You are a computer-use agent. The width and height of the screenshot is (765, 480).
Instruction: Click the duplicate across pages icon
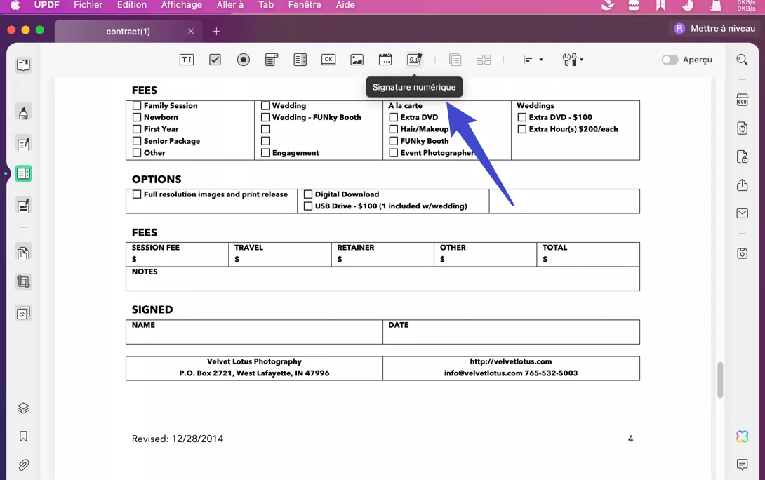[x=455, y=60]
